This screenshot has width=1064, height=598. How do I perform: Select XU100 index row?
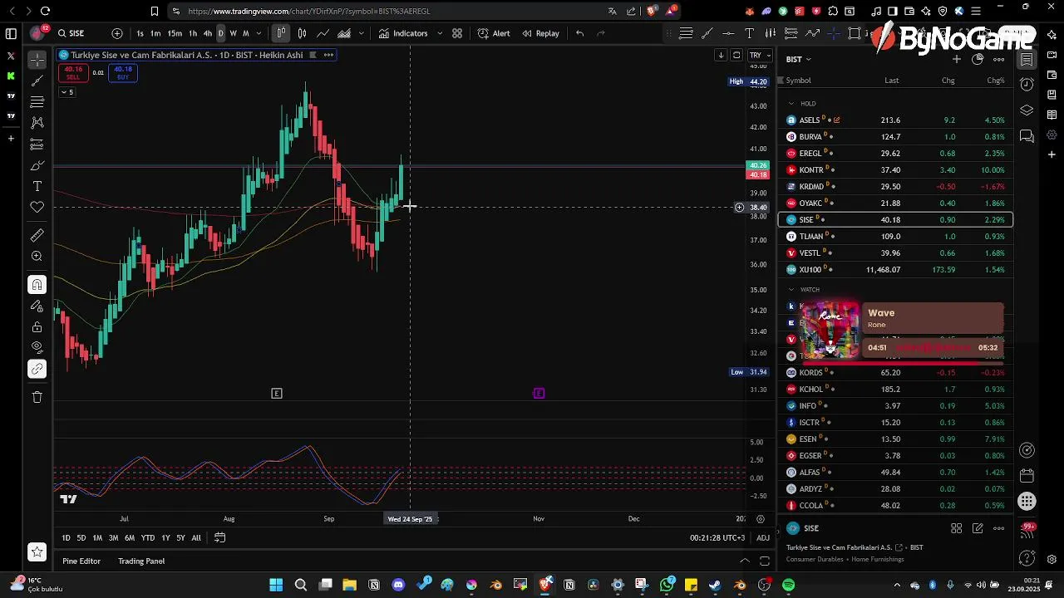(895, 269)
